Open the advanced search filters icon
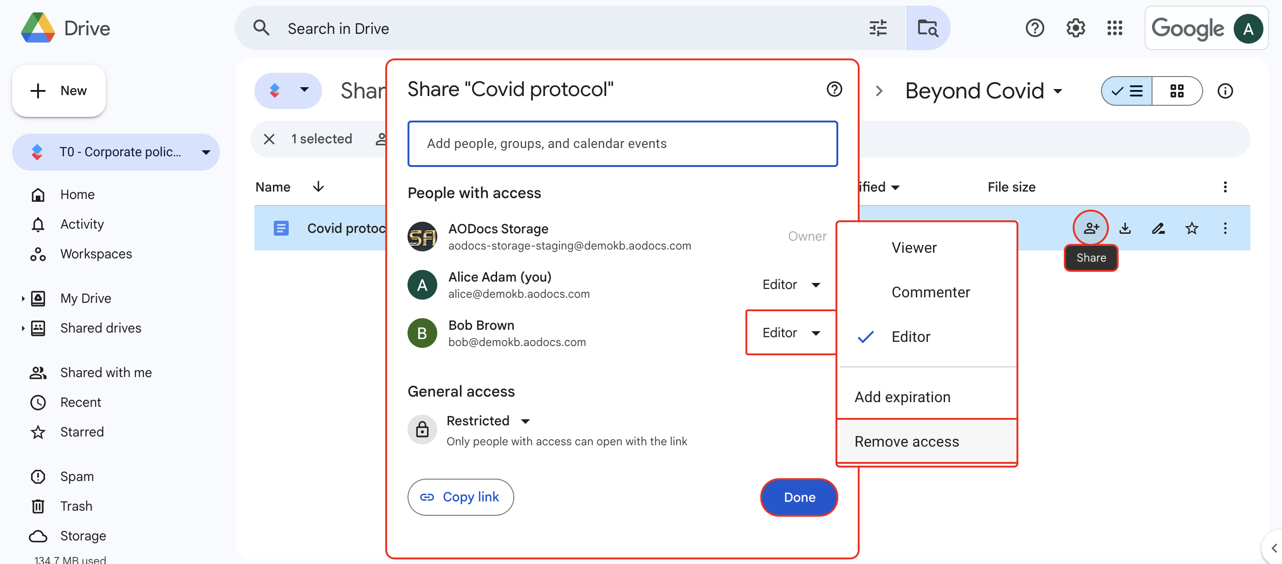Image resolution: width=1282 pixels, height=564 pixels. (x=878, y=28)
